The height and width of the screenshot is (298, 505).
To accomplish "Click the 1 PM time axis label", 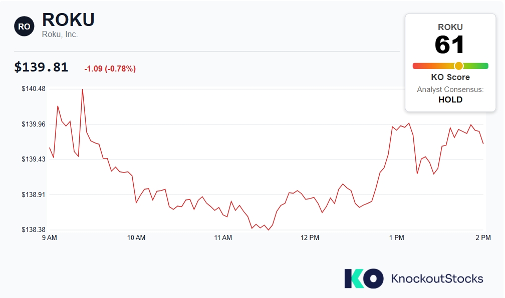I will (x=396, y=237).
